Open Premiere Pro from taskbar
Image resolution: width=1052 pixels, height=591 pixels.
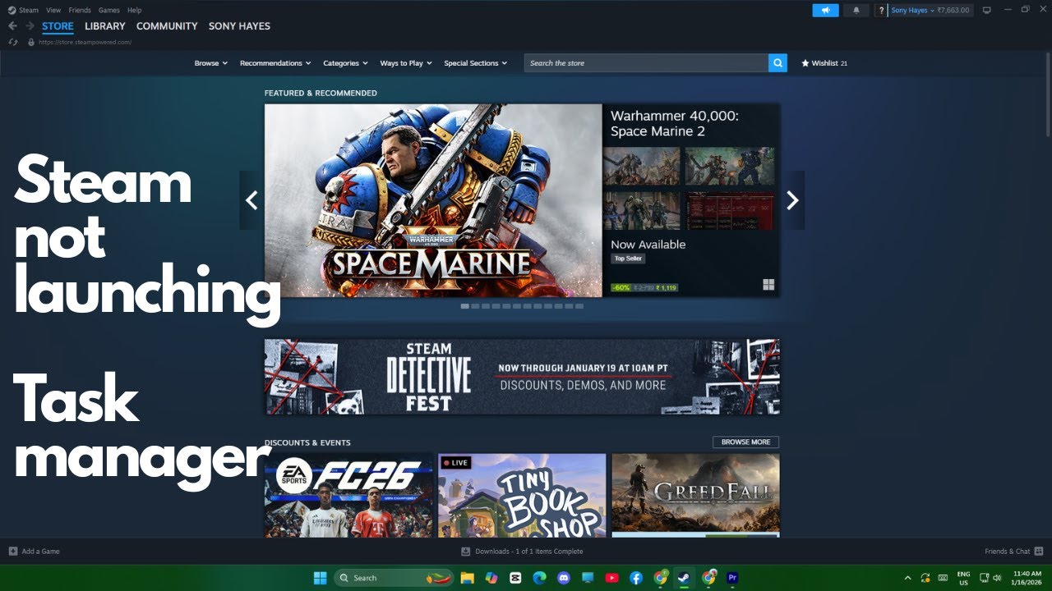pyautogui.click(x=731, y=578)
